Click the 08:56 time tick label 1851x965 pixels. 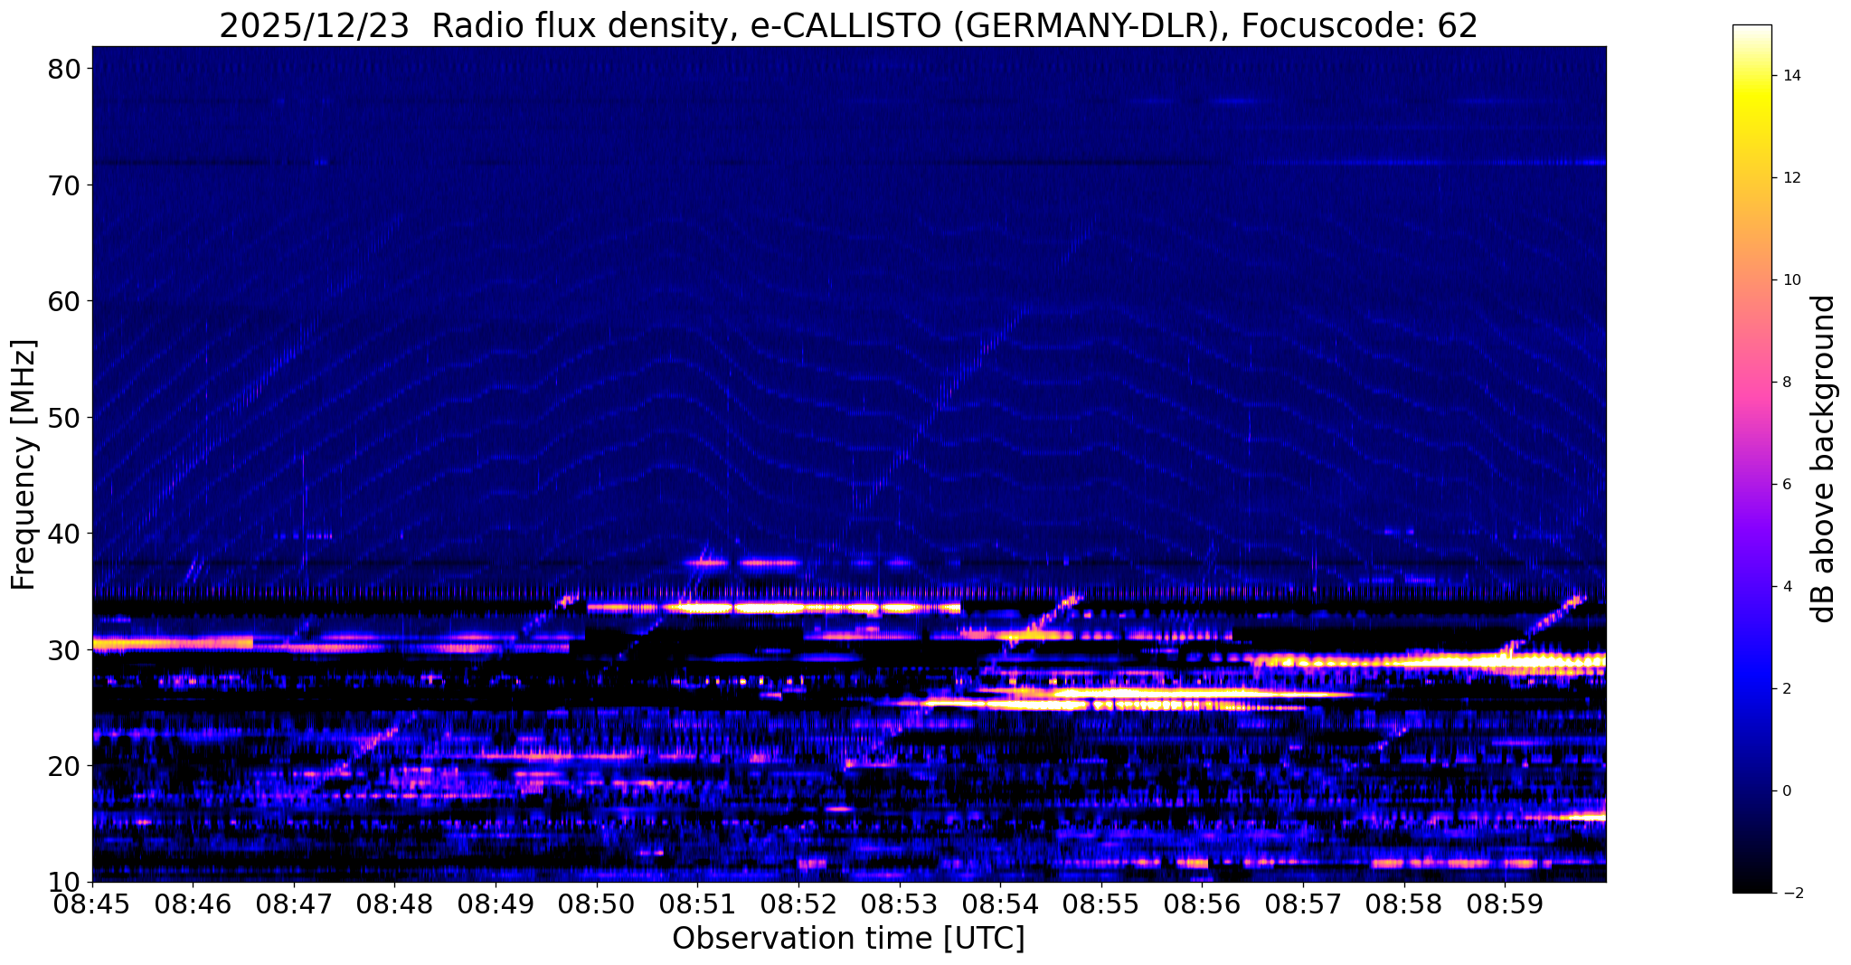(1202, 904)
